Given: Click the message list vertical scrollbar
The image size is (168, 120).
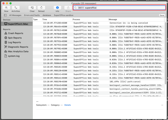Looking at the screenshot, I should click(166, 53).
